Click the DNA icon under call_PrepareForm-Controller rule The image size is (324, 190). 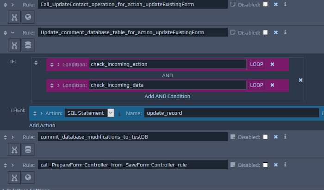(14, 178)
